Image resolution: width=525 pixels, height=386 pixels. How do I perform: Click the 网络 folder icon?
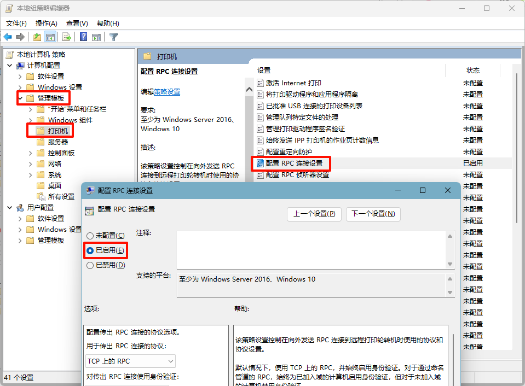(x=41, y=164)
